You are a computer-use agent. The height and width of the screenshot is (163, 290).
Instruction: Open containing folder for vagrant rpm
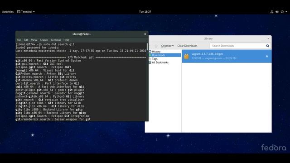267,56
